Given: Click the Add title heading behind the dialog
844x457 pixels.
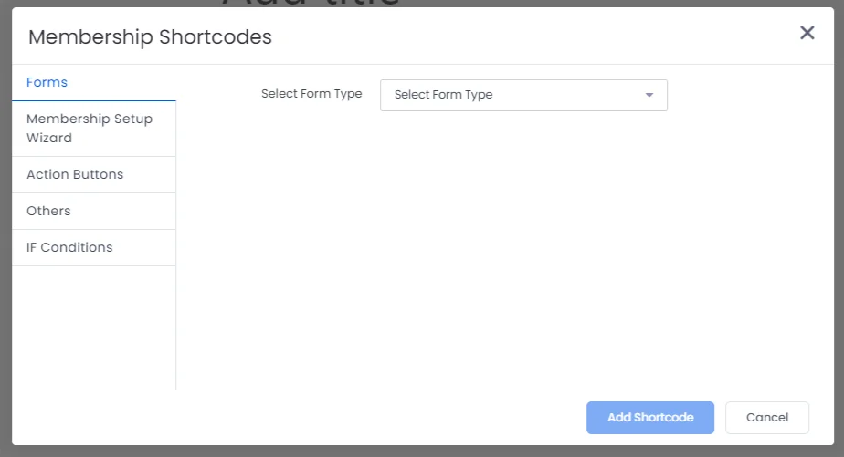Looking at the screenshot, I should pos(311,4).
